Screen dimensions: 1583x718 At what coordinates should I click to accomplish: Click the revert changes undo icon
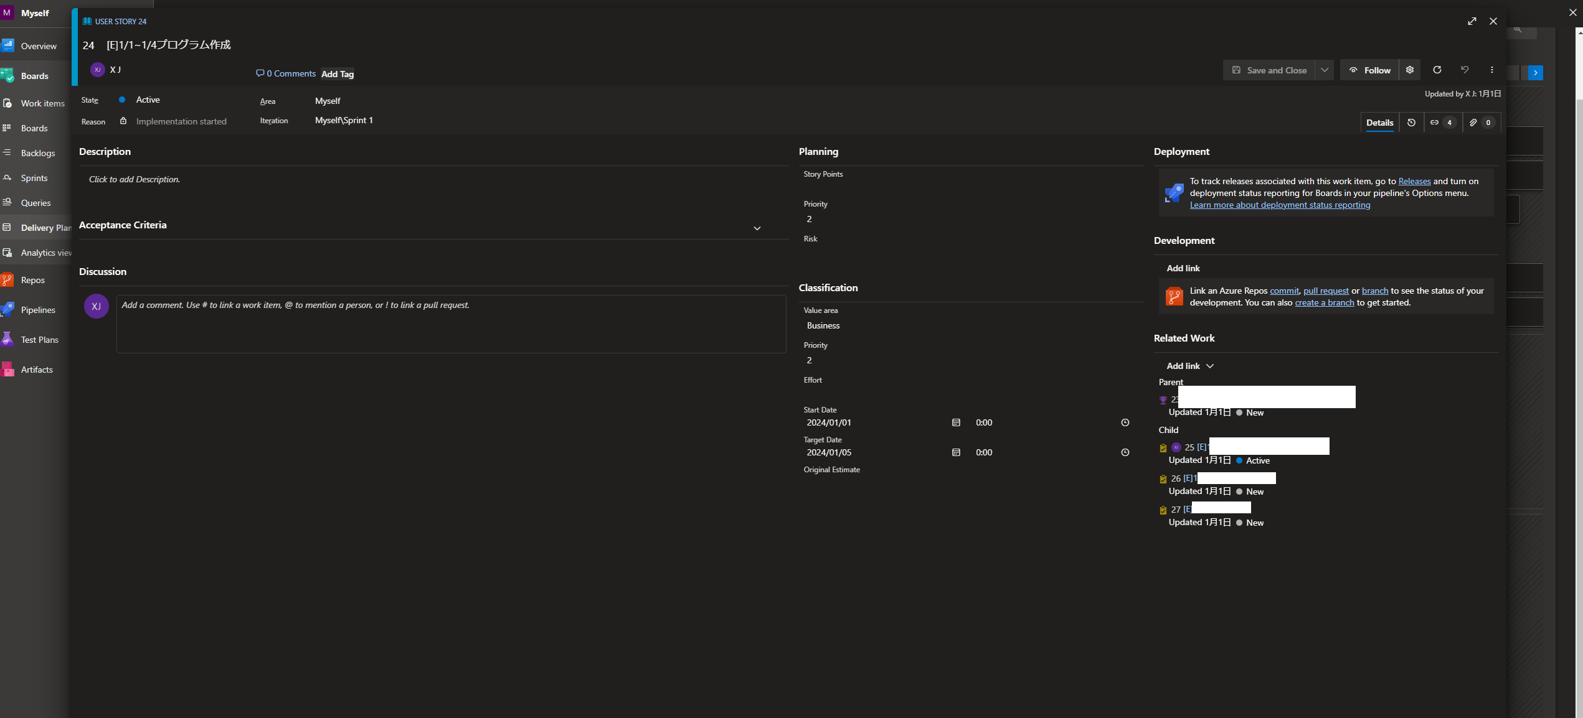click(x=1465, y=70)
